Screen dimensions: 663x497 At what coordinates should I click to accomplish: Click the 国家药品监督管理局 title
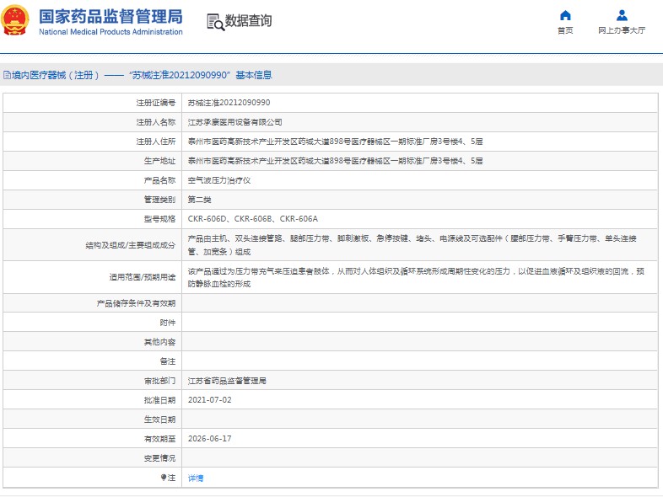pos(110,17)
